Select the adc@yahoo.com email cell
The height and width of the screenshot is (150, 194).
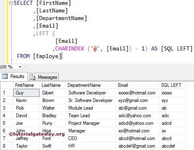[x=138, y=116]
